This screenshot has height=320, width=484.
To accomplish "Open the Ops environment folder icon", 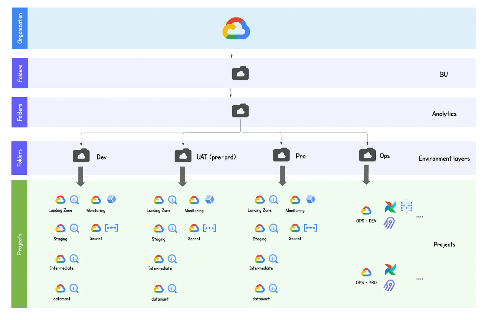I will click(367, 155).
